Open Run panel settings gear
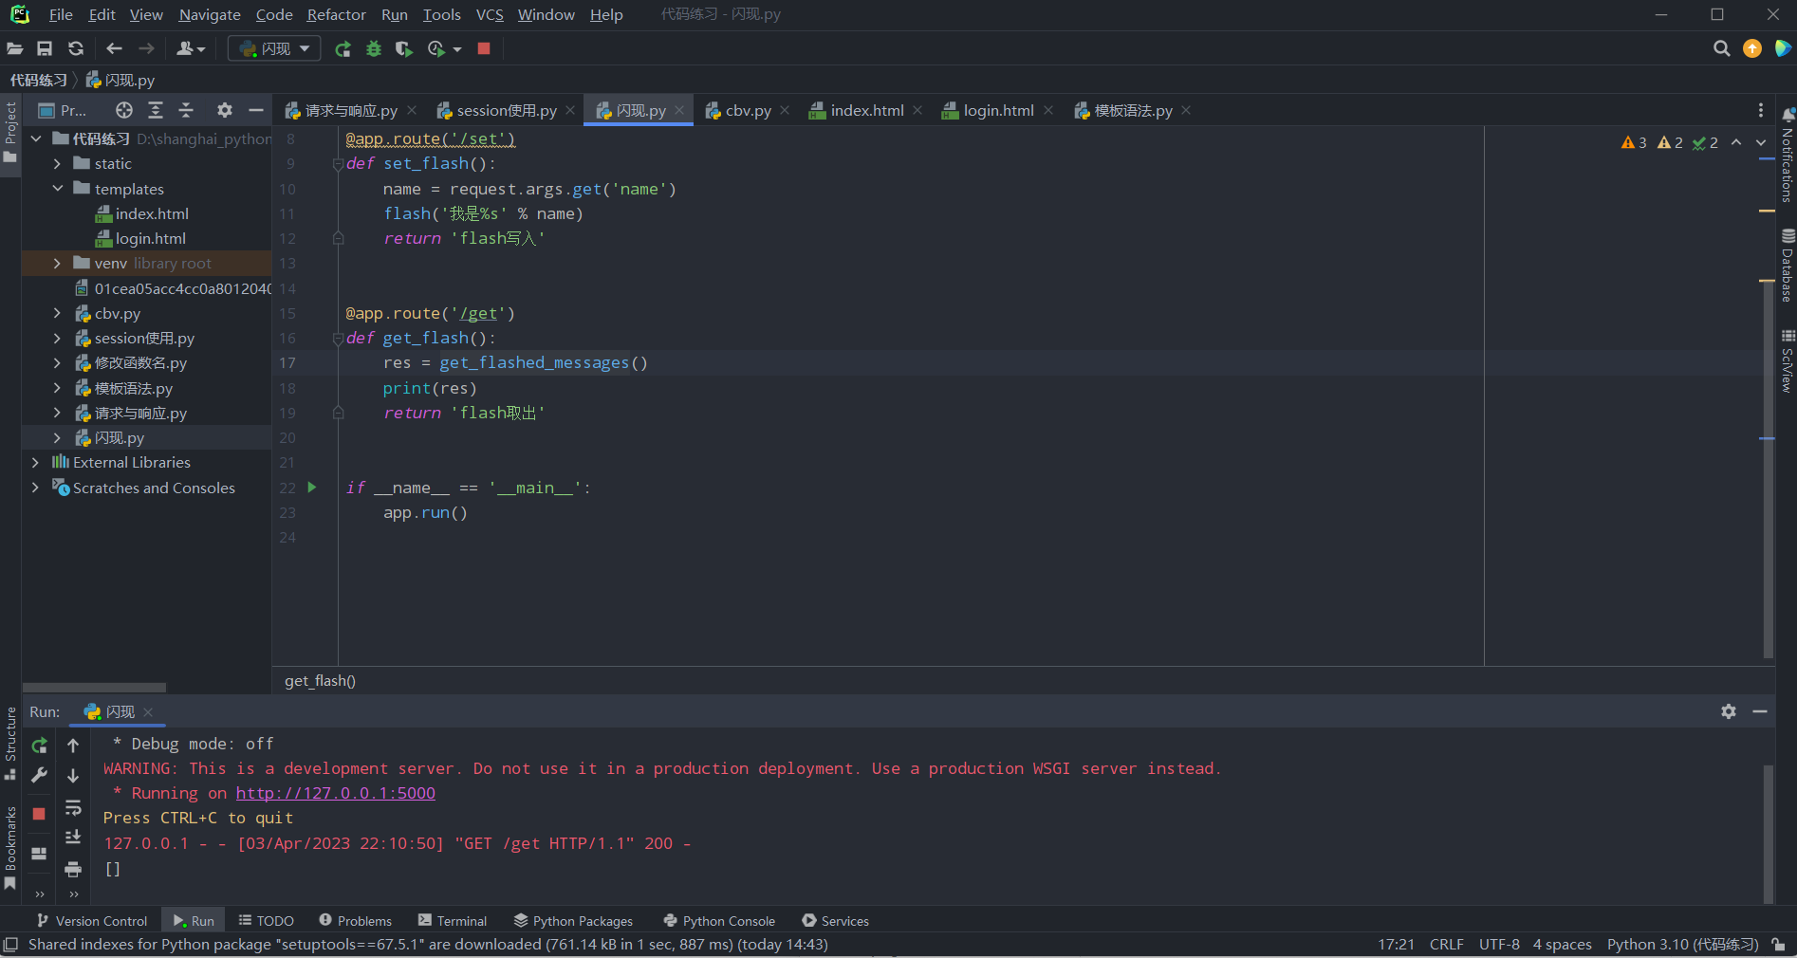 coord(1729,711)
